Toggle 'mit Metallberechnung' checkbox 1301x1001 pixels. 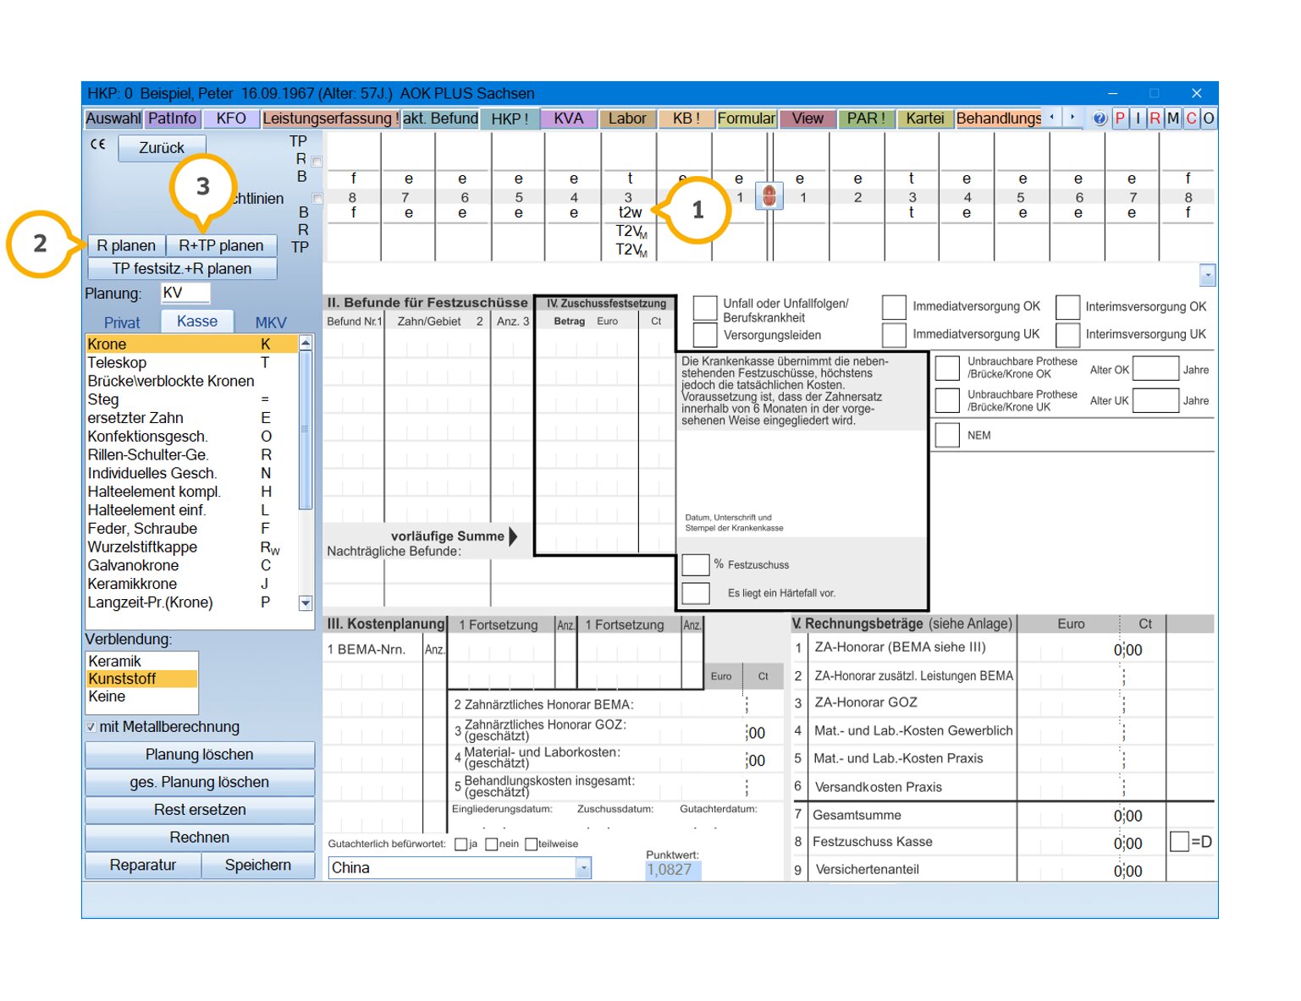[x=91, y=727]
